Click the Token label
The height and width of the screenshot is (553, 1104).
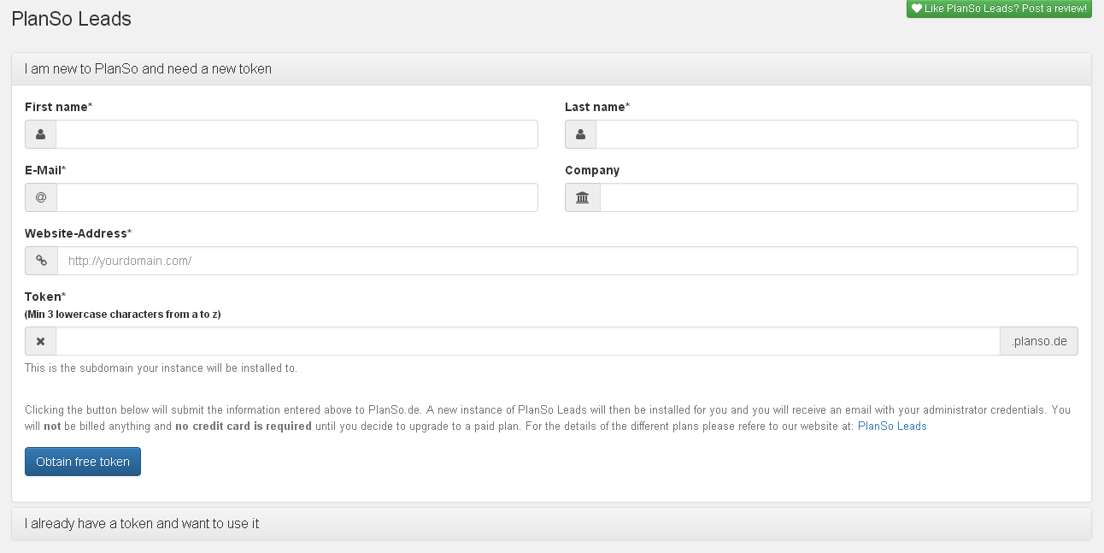[x=45, y=297]
